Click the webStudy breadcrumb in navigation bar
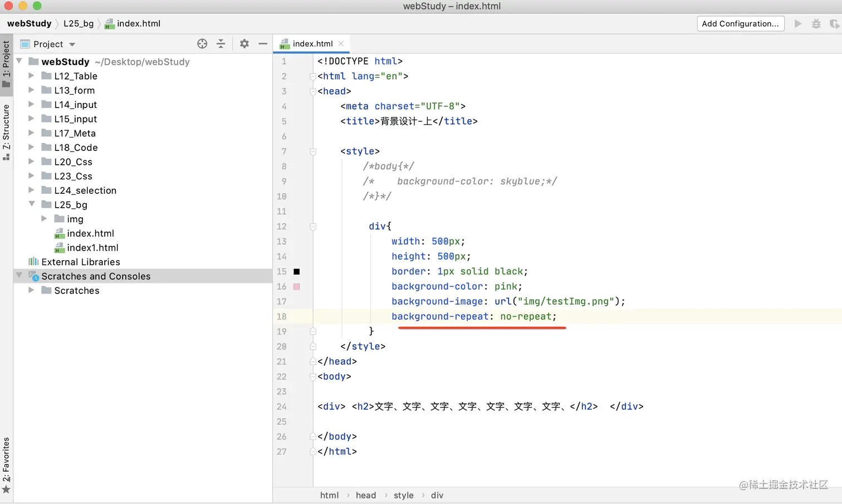Screen dimensions: 842x504 coord(29,23)
